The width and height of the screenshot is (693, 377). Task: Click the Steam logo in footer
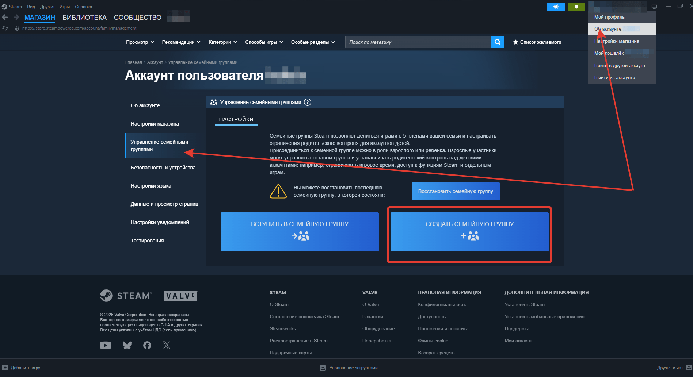click(x=126, y=296)
